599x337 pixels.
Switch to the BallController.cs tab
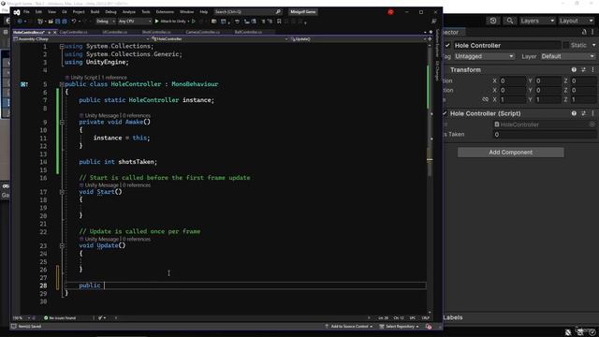point(248,33)
